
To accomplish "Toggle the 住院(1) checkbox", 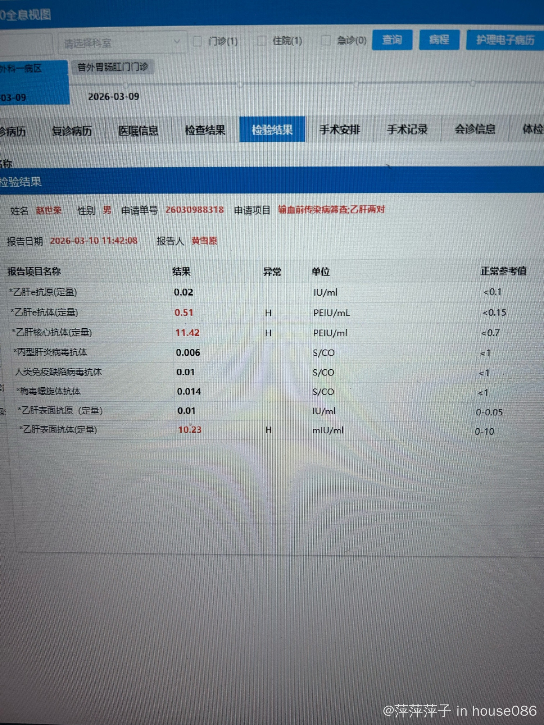I will click(x=262, y=41).
